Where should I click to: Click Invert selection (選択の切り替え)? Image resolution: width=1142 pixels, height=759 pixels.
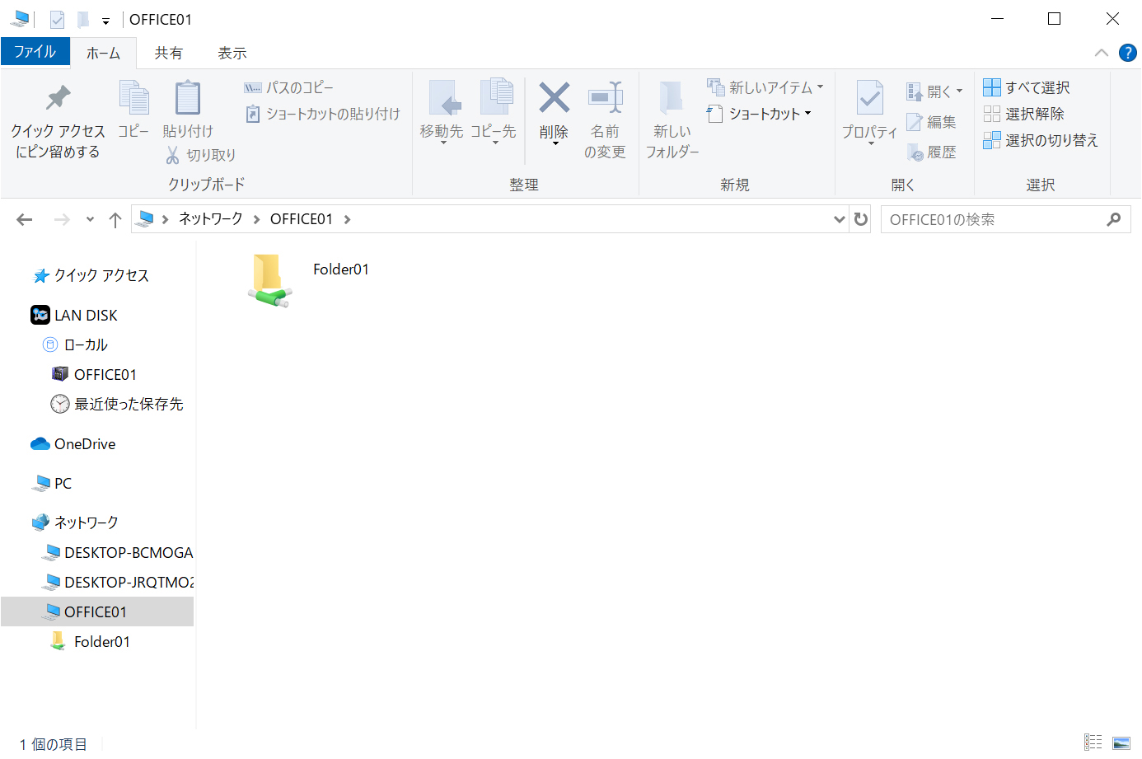[1041, 140]
